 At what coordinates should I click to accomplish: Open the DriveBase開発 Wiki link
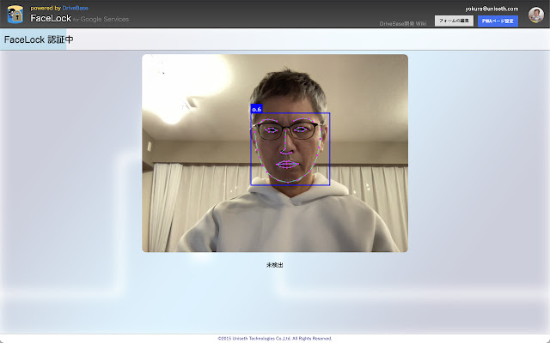402,22
